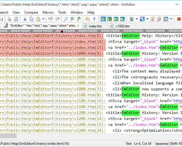This screenshot has width=182, height=147.
Task: Click the red marker on the ruler
Action: (x=62, y=31)
